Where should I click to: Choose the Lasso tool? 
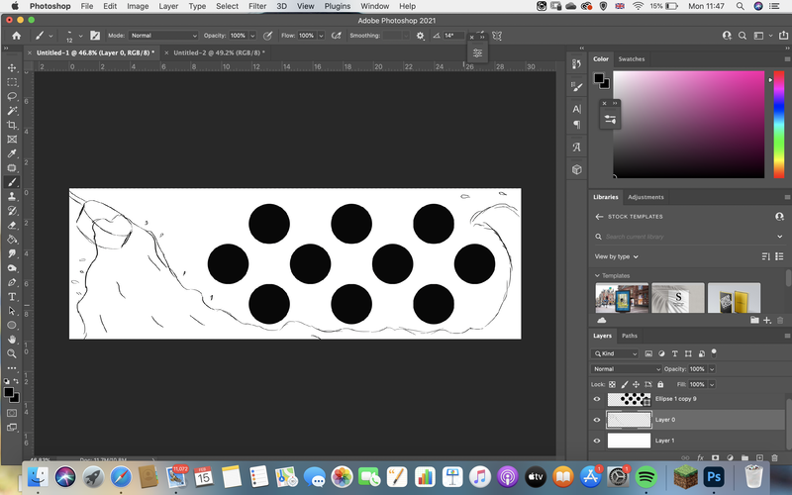(x=12, y=96)
